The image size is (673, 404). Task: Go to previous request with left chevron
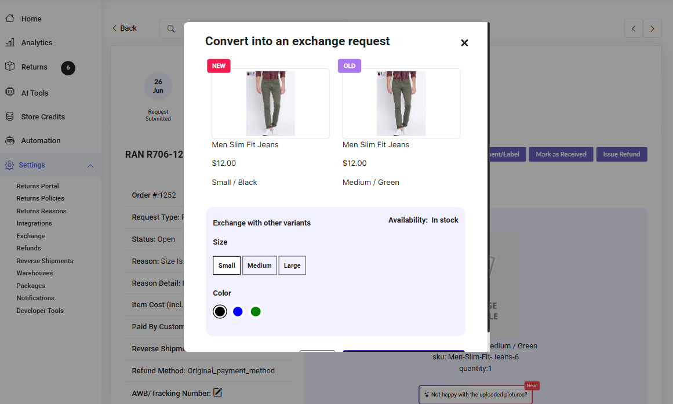click(634, 28)
